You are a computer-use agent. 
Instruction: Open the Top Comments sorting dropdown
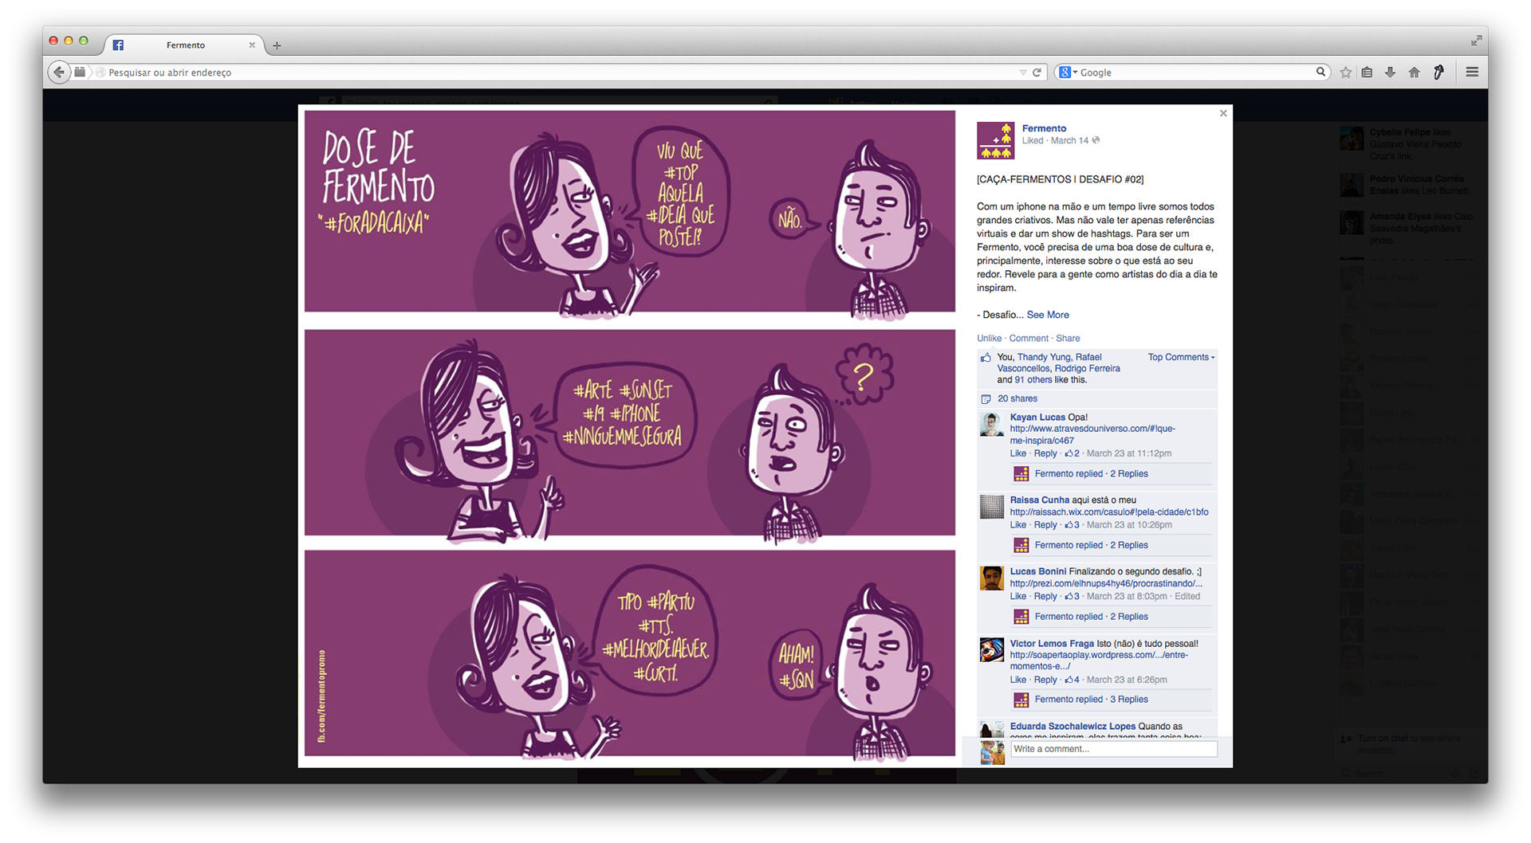[1181, 357]
